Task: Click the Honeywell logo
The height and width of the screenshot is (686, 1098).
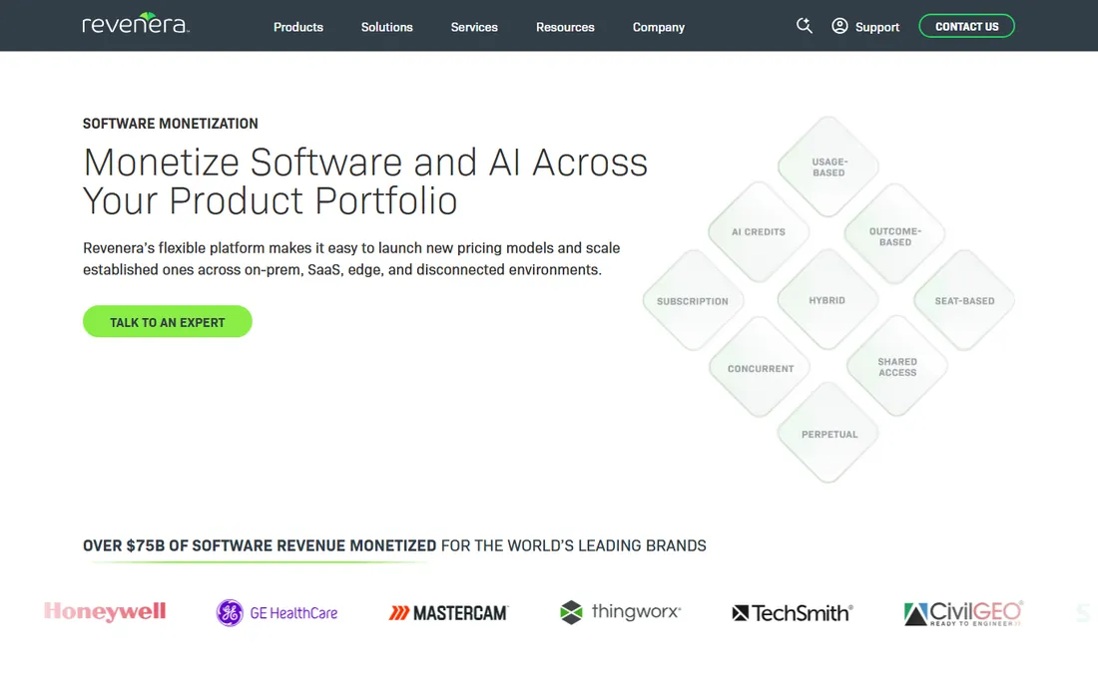Action: pyautogui.click(x=105, y=612)
